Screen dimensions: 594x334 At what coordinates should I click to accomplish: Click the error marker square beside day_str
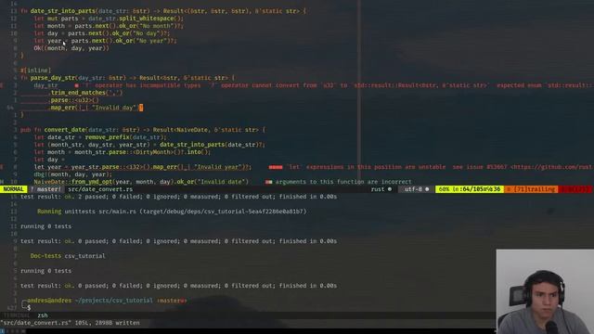[x=77, y=85]
